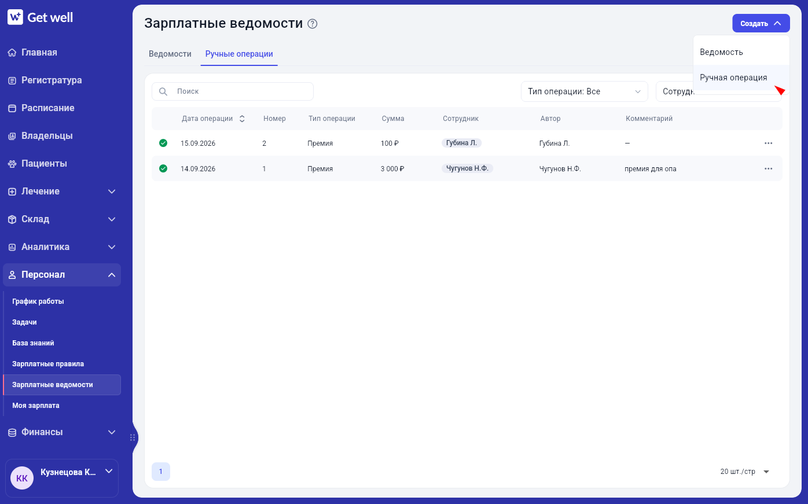Viewport: 808px width, 504px height.
Task: Open the Тип операции: Все dropdown
Action: pyautogui.click(x=585, y=91)
